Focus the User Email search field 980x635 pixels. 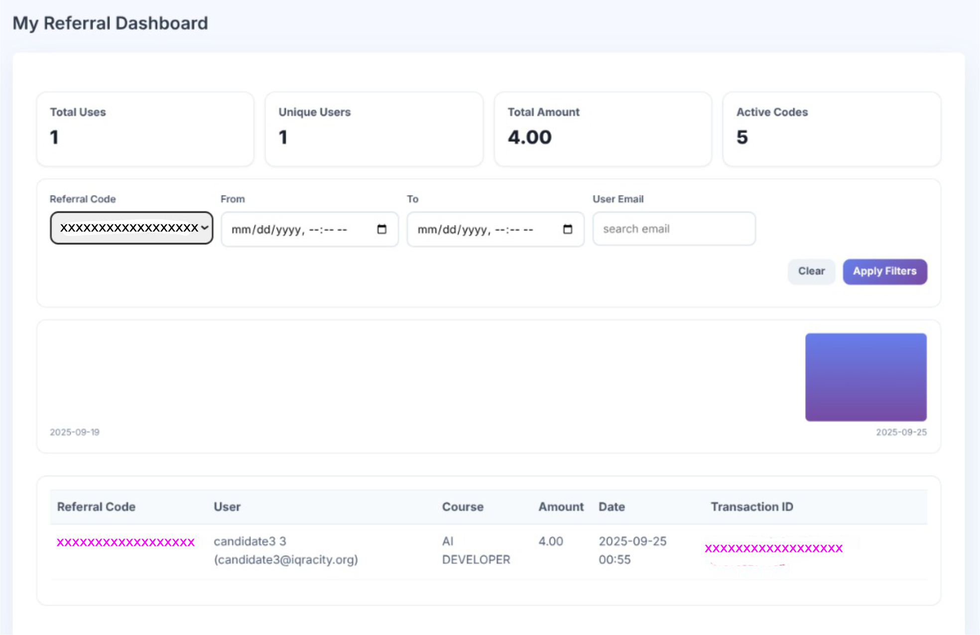[674, 229]
